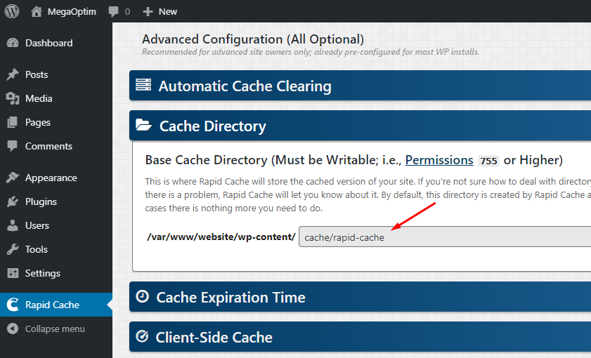Viewport: 591px width, 358px height.
Task: Expand the Automatic Cache Clearing panel
Action: coord(360,86)
